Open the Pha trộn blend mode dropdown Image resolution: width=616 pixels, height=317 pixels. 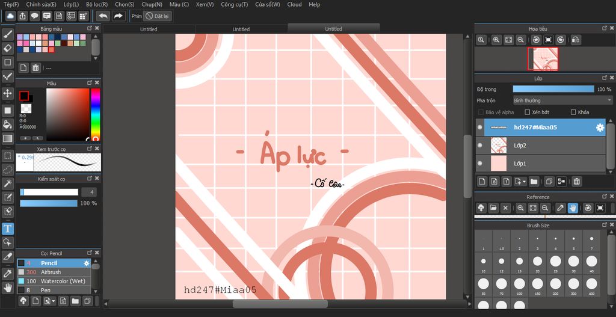562,100
